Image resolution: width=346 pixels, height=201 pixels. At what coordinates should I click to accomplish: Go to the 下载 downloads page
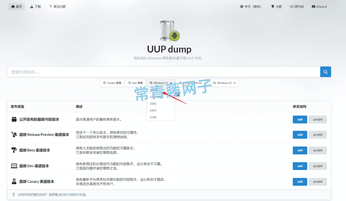[36, 7]
